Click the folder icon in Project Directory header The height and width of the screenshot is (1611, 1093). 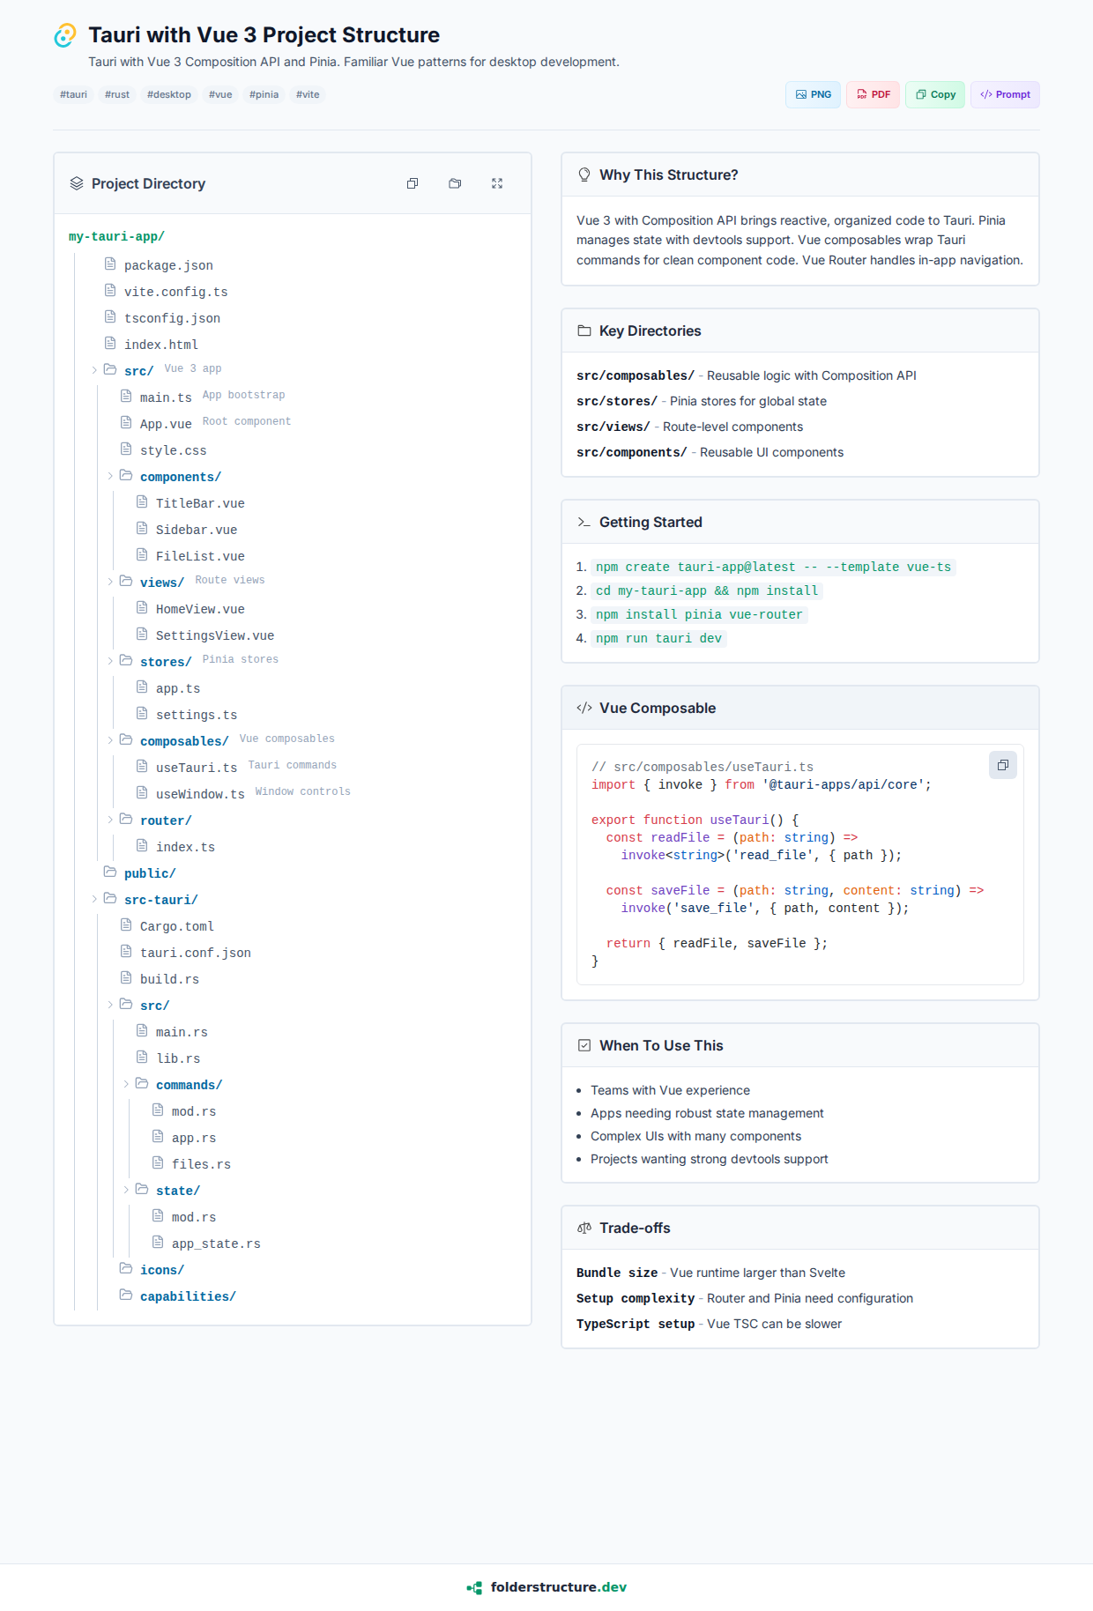click(455, 183)
